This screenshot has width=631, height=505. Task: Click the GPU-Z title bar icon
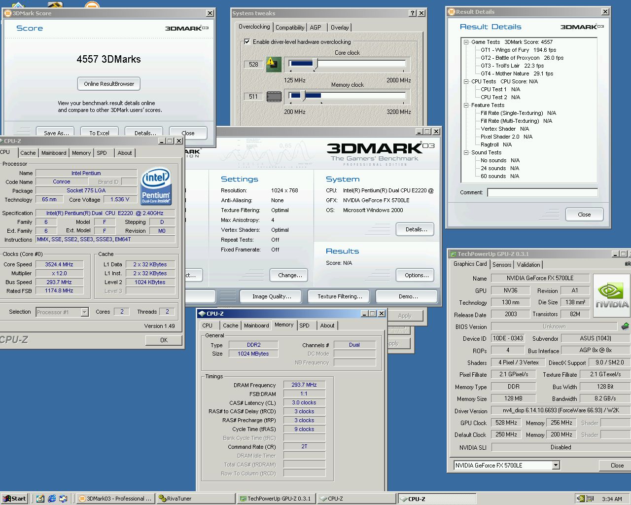tap(453, 254)
